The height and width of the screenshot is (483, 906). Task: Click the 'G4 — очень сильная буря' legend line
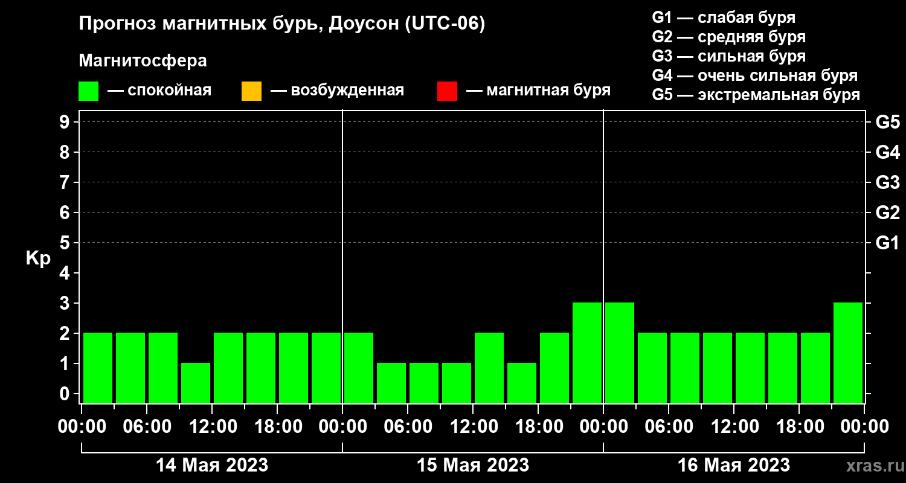click(755, 75)
